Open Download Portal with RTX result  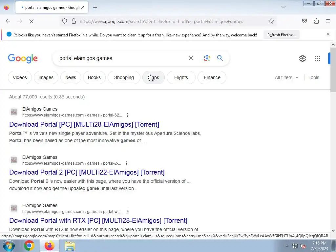tap(98, 220)
